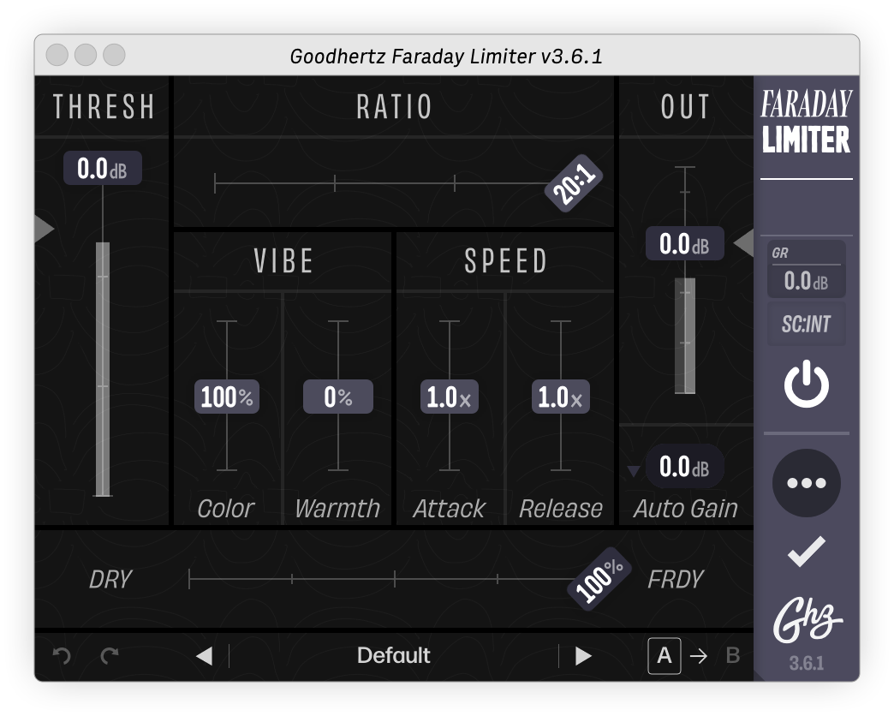Click the output meter arrow marker

(x=743, y=243)
